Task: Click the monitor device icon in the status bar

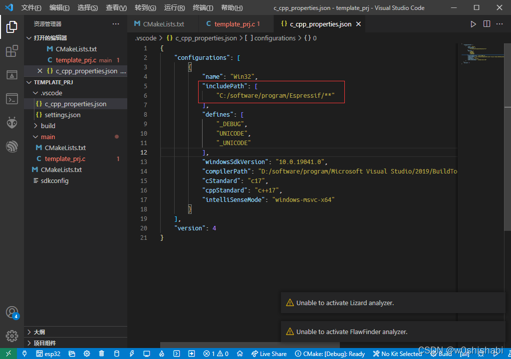Action: [147, 354]
